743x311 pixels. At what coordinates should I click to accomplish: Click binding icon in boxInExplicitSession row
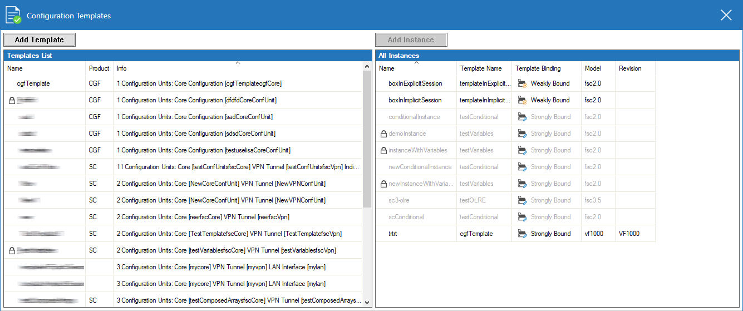(522, 83)
